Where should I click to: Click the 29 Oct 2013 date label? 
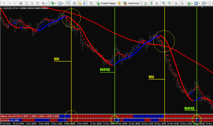pyautogui.click(x=5, y=124)
